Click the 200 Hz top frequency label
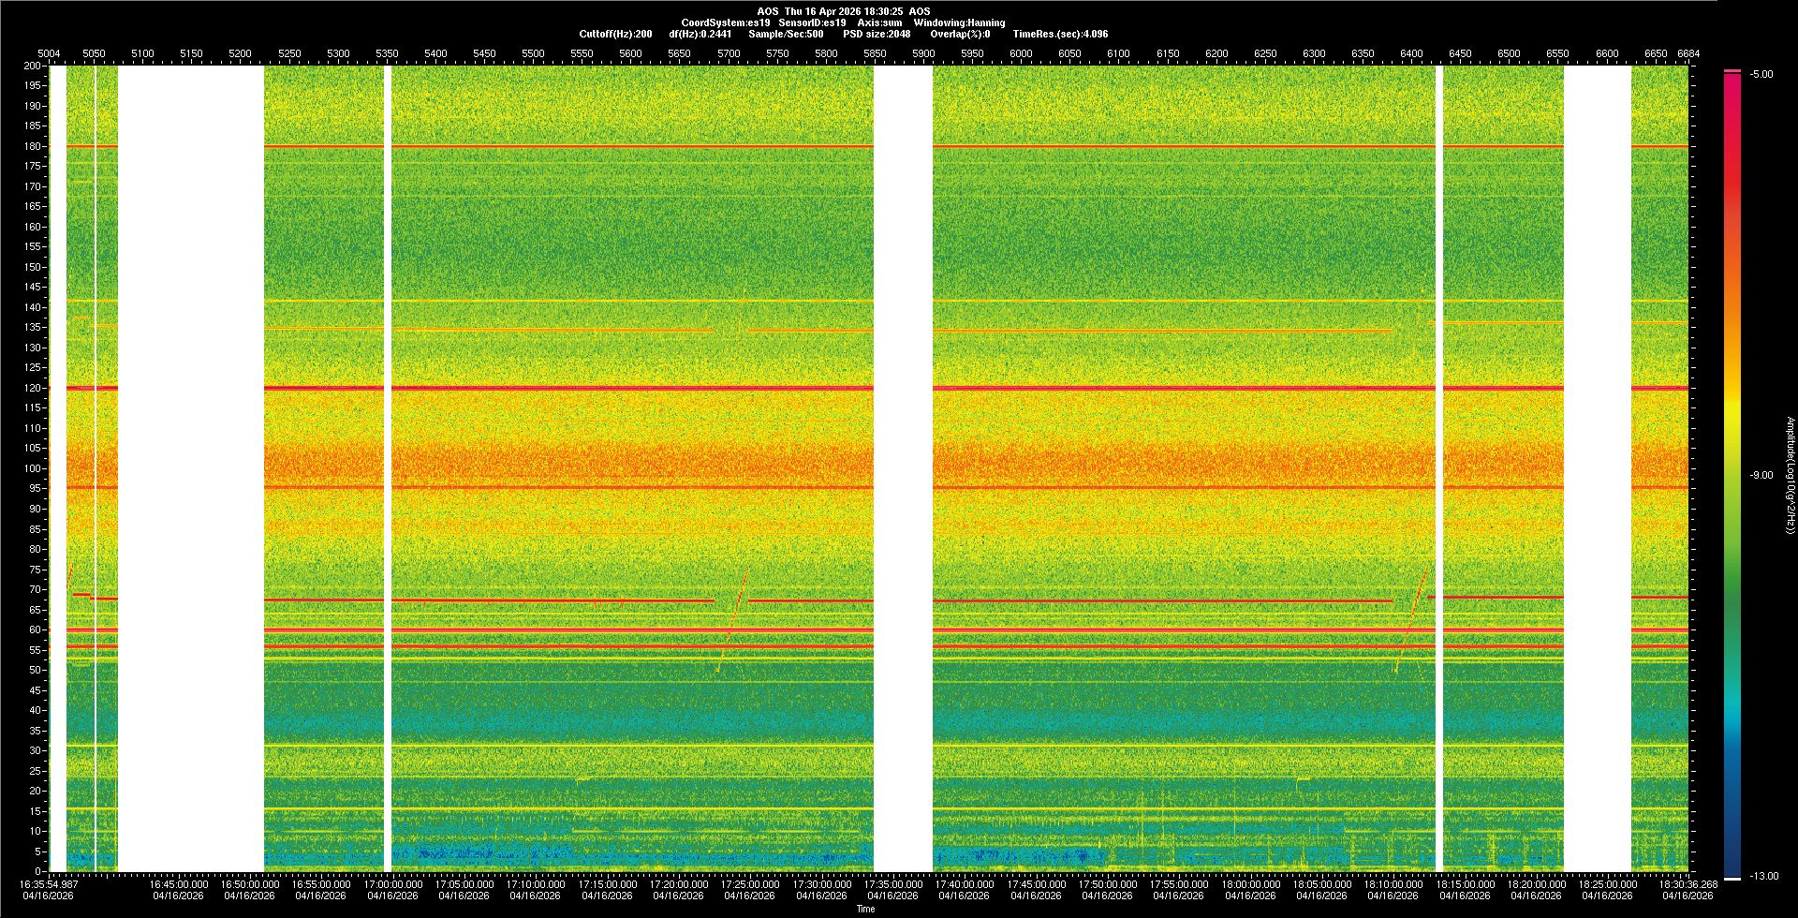 (33, 66)
